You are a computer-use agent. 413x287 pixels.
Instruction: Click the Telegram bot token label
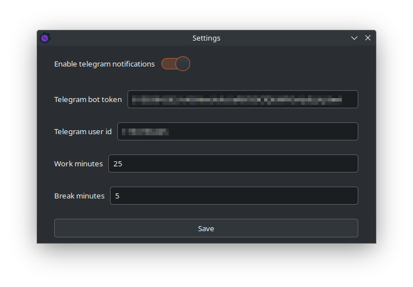point(88,100)
